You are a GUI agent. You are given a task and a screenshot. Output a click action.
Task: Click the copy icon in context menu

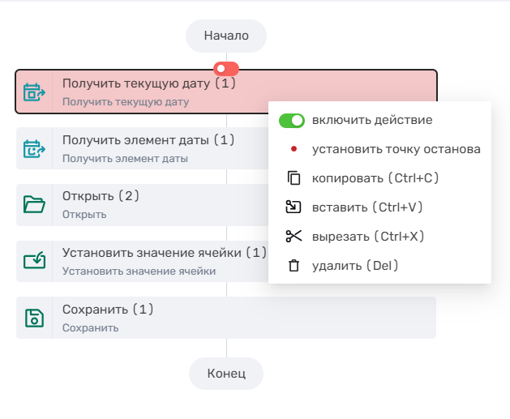(294, 178)
